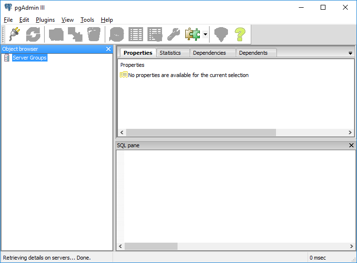Click the 'No properties are available' message
The height and width of the screenshot is (263, 357).
(188, 75)
